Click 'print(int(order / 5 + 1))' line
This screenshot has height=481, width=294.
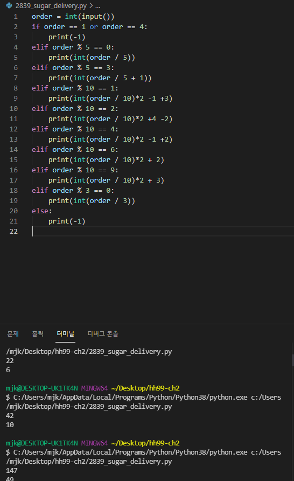[100, 78]
